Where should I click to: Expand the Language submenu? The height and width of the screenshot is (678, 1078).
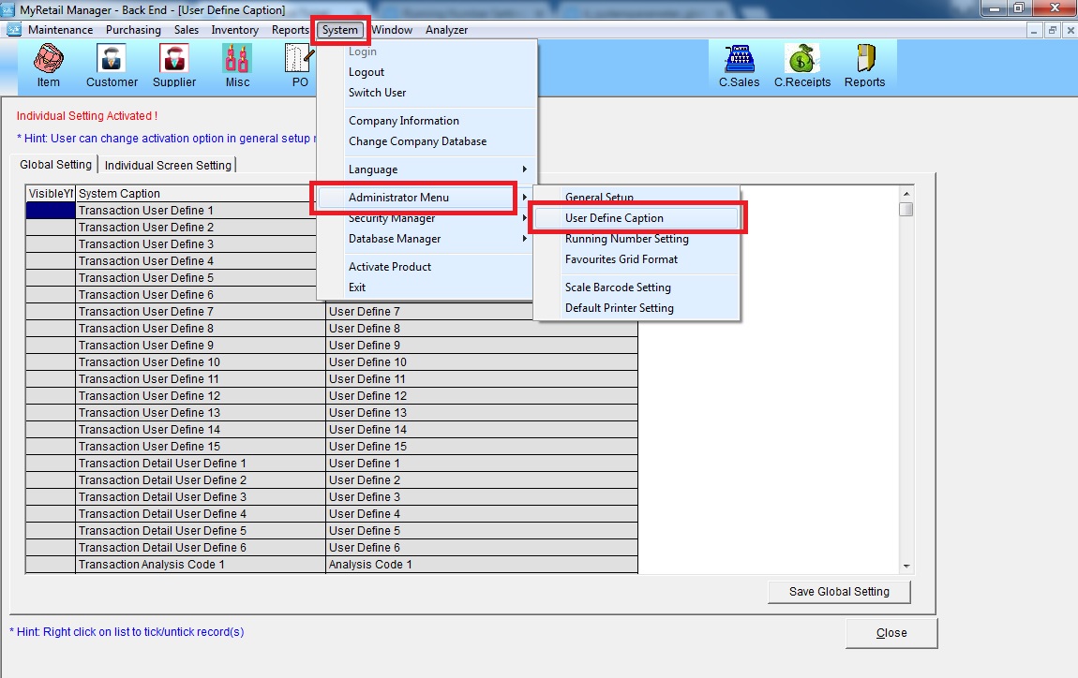[x=427, y=169]
